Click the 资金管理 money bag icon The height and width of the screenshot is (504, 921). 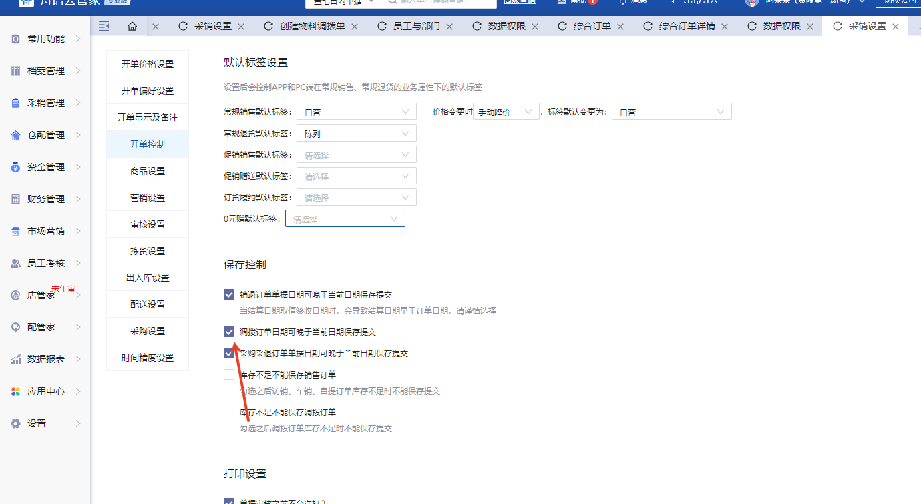pyautogui.click(x=16, y=167)
